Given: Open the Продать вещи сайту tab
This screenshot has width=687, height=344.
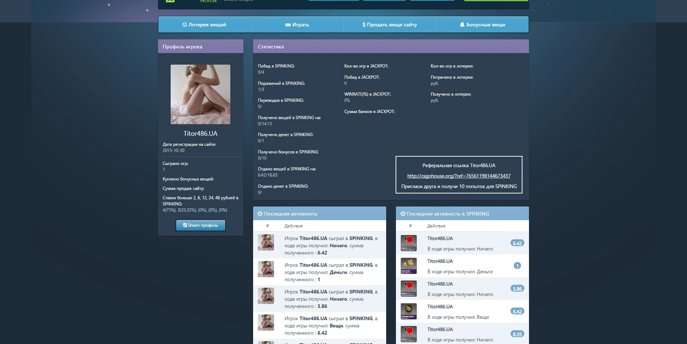Looking at the screenshot, I should tap(389, 25).
